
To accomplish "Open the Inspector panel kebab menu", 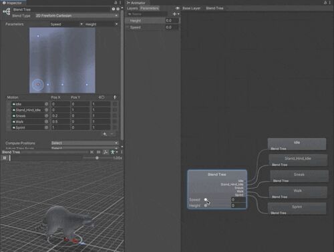I will click(120, 3).
